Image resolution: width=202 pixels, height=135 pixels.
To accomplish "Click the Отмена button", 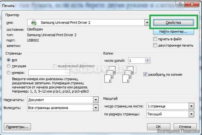I will pos(185,127).
